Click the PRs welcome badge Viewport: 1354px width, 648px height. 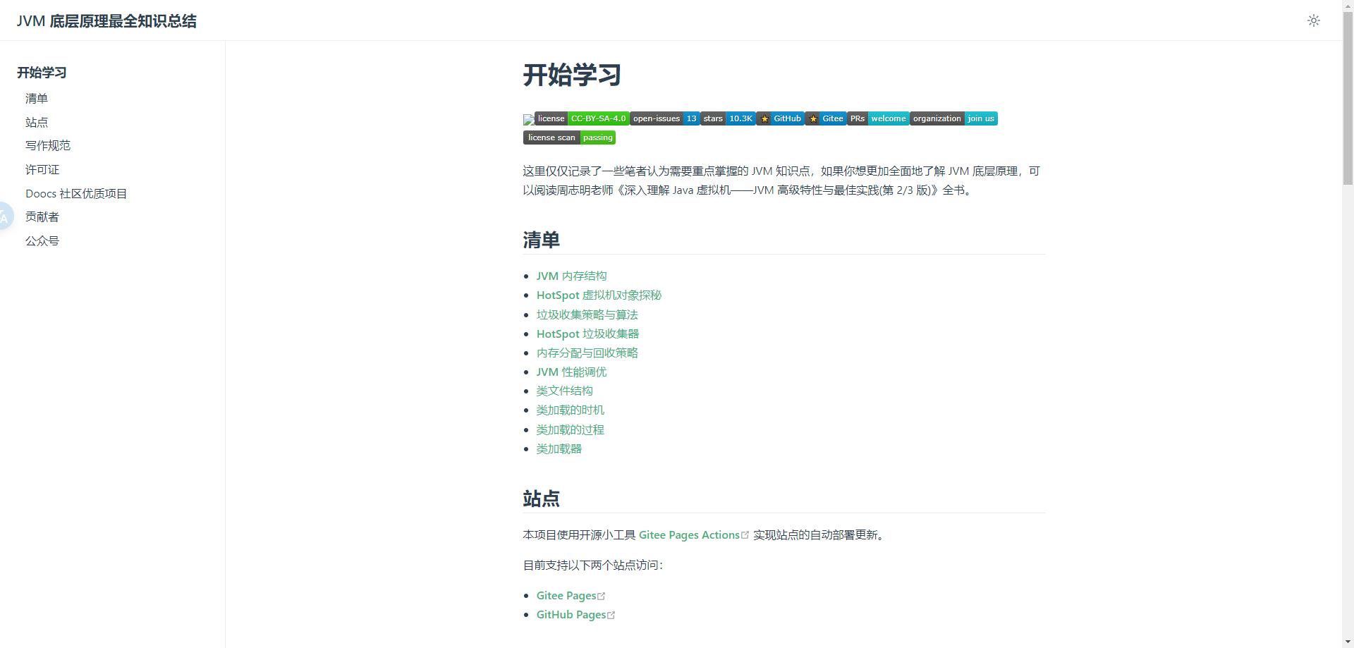click(878, 118)
